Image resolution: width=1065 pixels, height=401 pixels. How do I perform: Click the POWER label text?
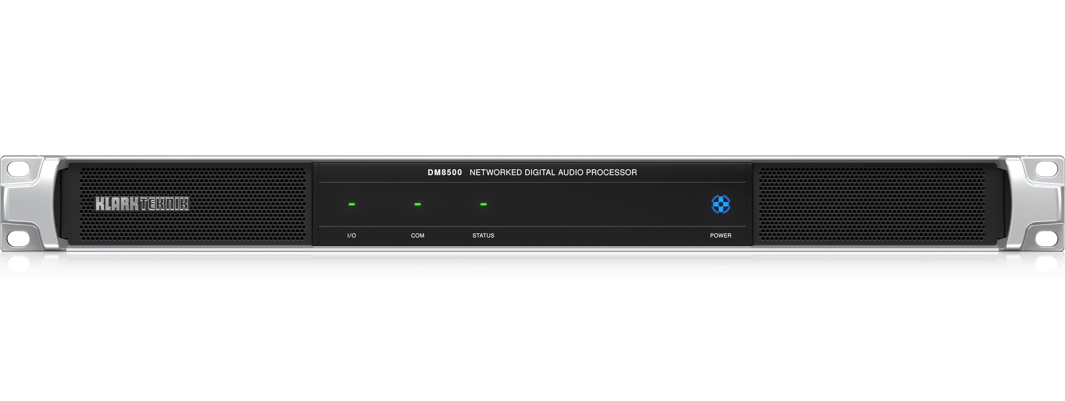(x=720, y=236)
